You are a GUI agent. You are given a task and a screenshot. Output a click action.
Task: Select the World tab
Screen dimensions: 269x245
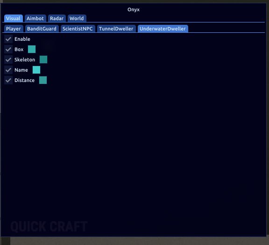pyautogui.click(x=77, y=18)
